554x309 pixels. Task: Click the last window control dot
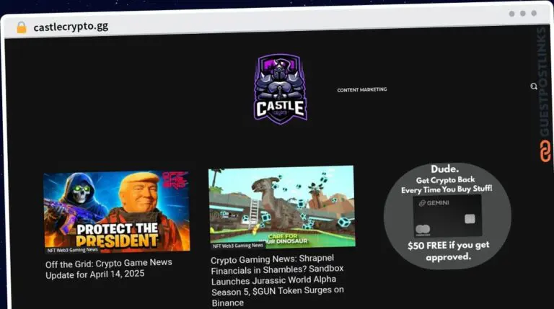pyautogui.click(x=534, y=13)
